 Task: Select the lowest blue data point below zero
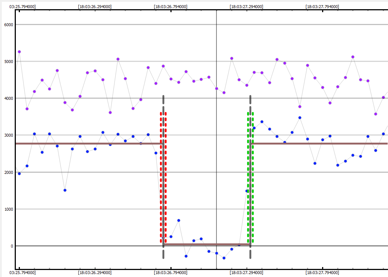(224, 258)
